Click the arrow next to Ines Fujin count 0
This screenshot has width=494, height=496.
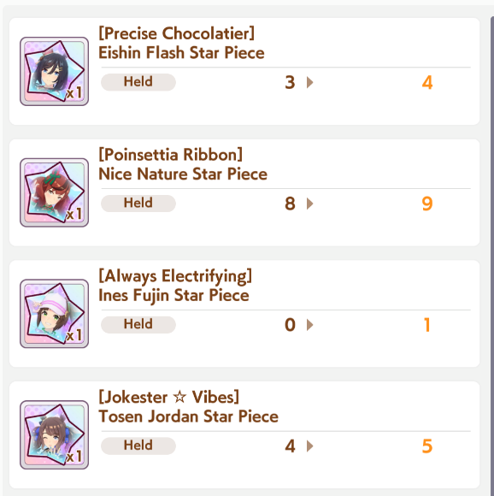pyautogui.click(x=309, y=325)
